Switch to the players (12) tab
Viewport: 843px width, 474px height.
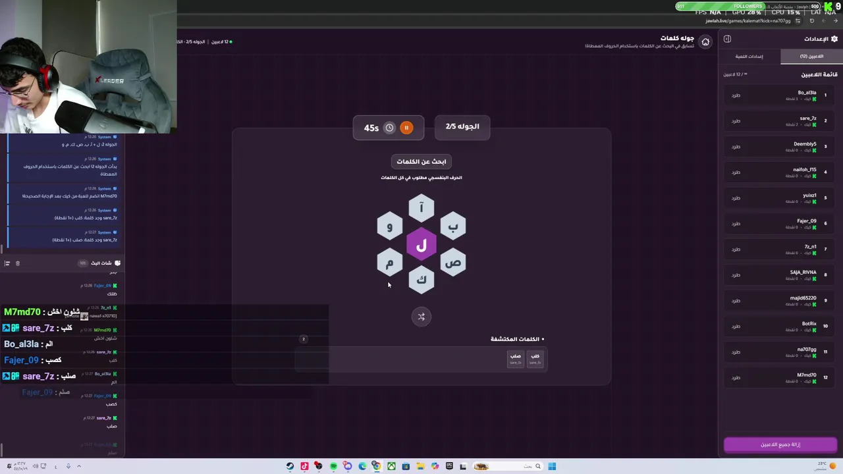[x=811, y=57]
